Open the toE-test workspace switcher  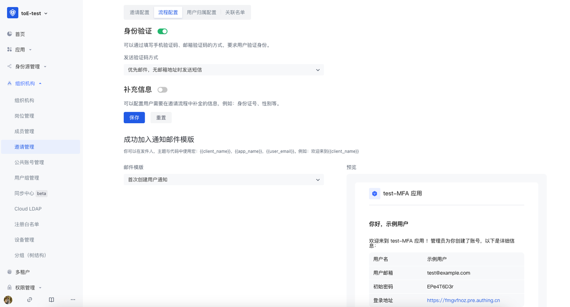pos(31,13)
